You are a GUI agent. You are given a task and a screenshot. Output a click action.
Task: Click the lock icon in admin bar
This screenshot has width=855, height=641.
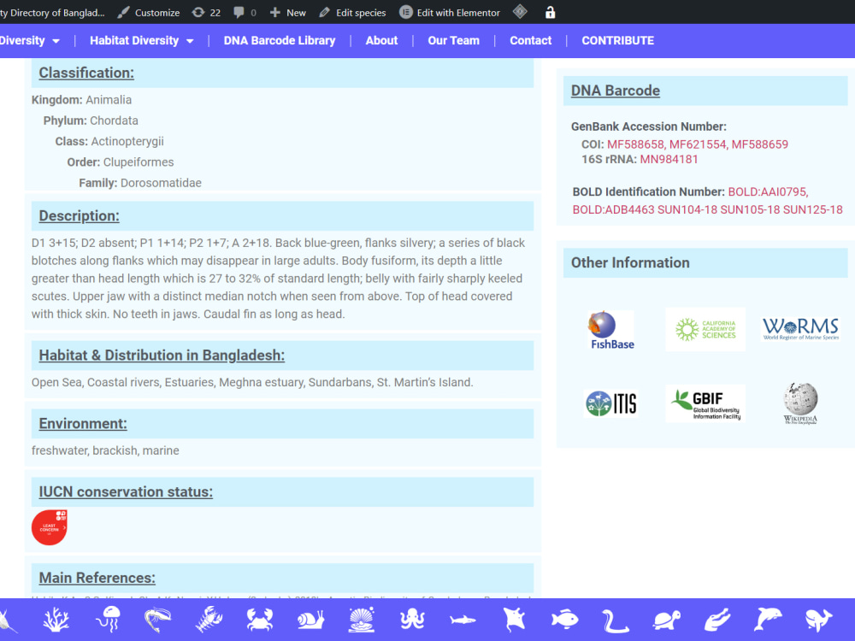550,12
